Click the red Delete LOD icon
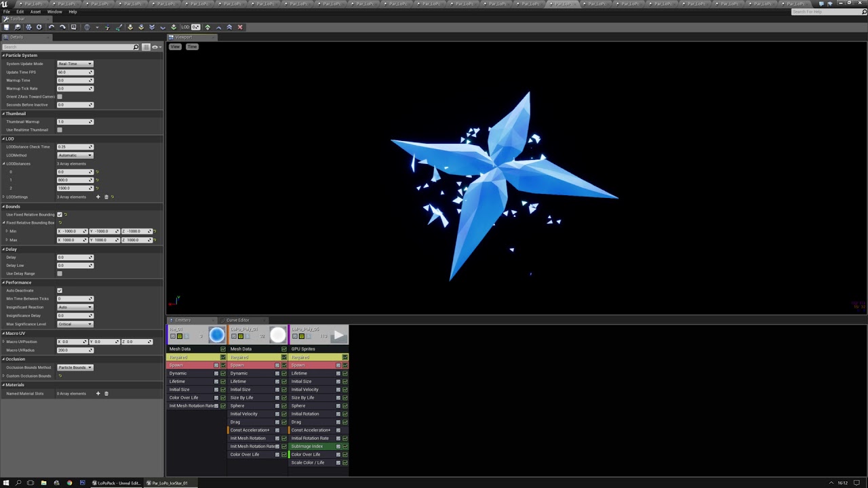This screenshot has width=868, height=488. coord(240,27)
